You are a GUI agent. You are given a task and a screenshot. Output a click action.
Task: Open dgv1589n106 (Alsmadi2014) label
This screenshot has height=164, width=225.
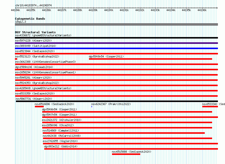[x=34, y=67]
